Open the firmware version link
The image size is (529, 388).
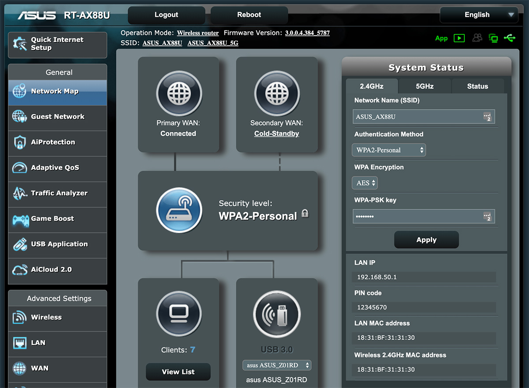click(307, 33)
